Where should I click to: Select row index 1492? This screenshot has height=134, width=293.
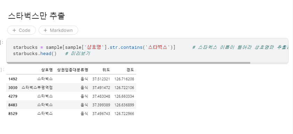coord(13,79)
